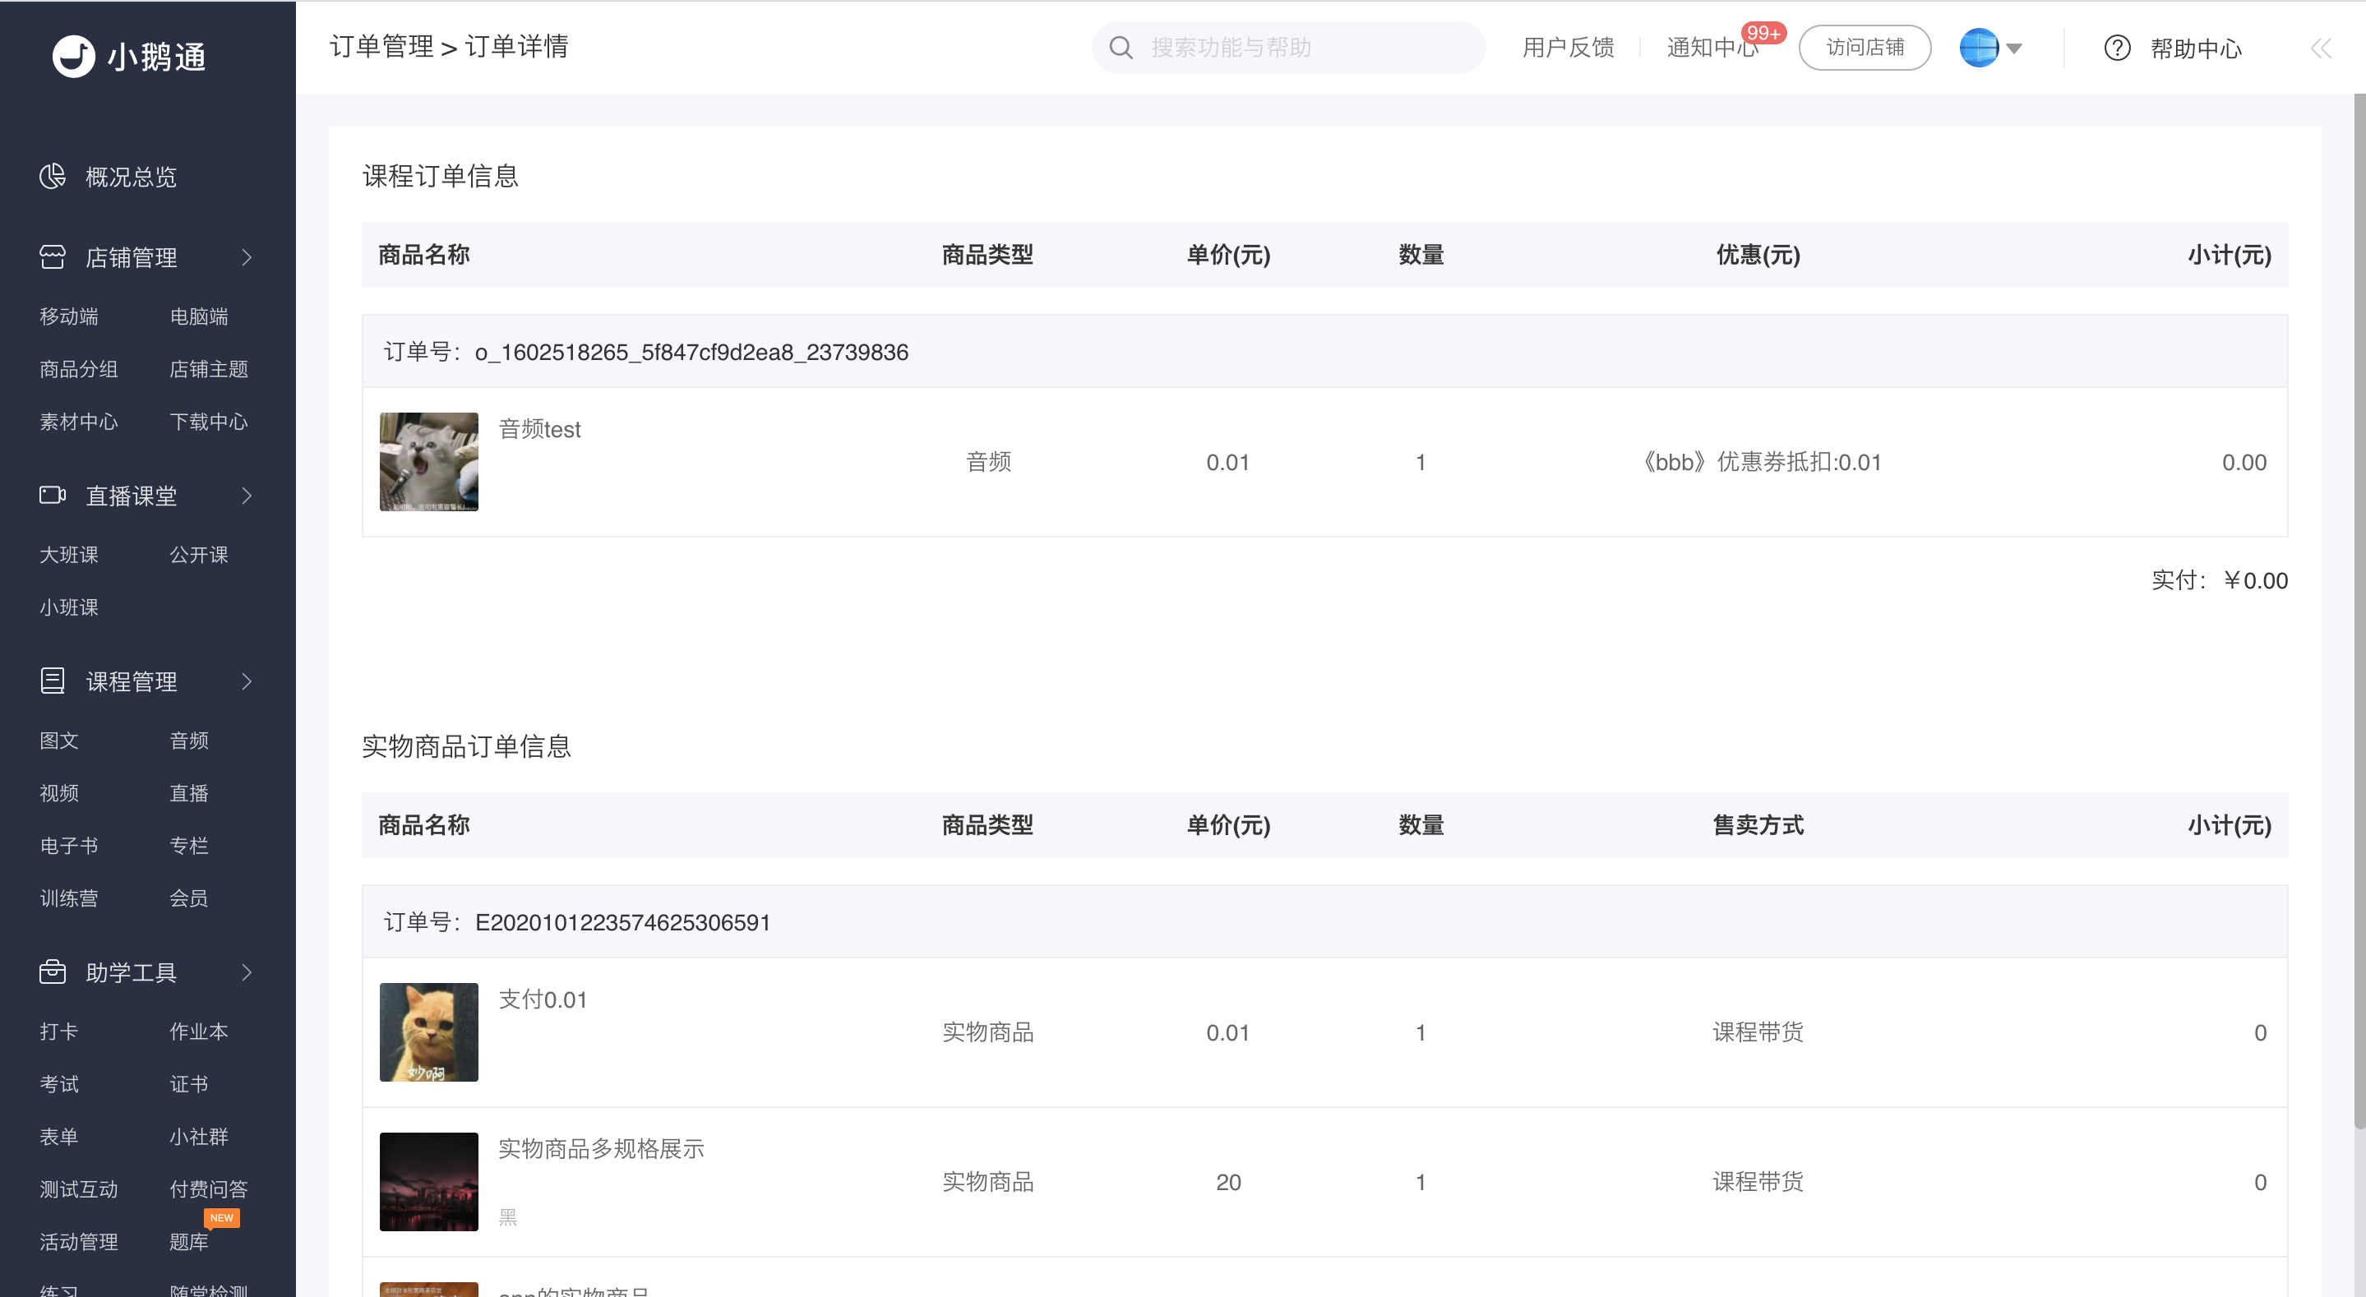The height and width of the screenshot is (1297, 2366).
Task: Go to 素材中心
Action: coord(79,421)
